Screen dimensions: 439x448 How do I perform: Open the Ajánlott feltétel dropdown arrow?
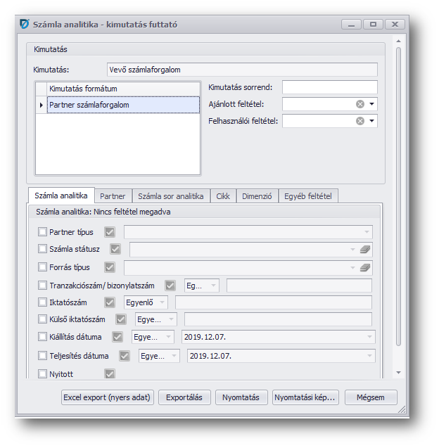pos(371,104)
